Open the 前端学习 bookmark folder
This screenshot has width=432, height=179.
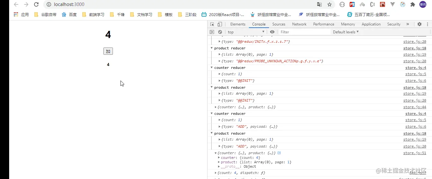coord(93,14)
